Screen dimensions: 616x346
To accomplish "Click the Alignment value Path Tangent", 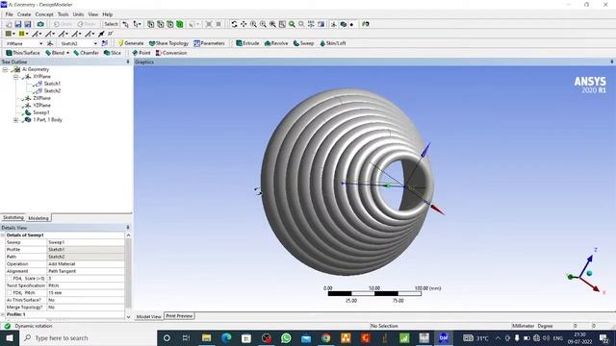I will pos(86,271).
